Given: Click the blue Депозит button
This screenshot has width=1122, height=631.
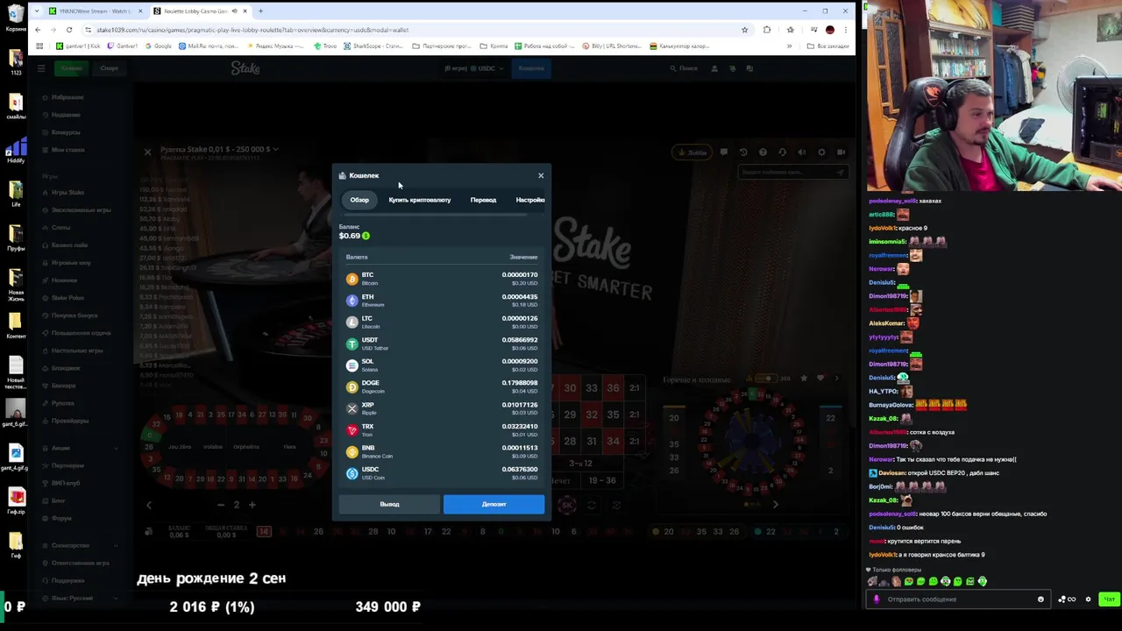Looking at the screenshot, I should tap(494, 504).
